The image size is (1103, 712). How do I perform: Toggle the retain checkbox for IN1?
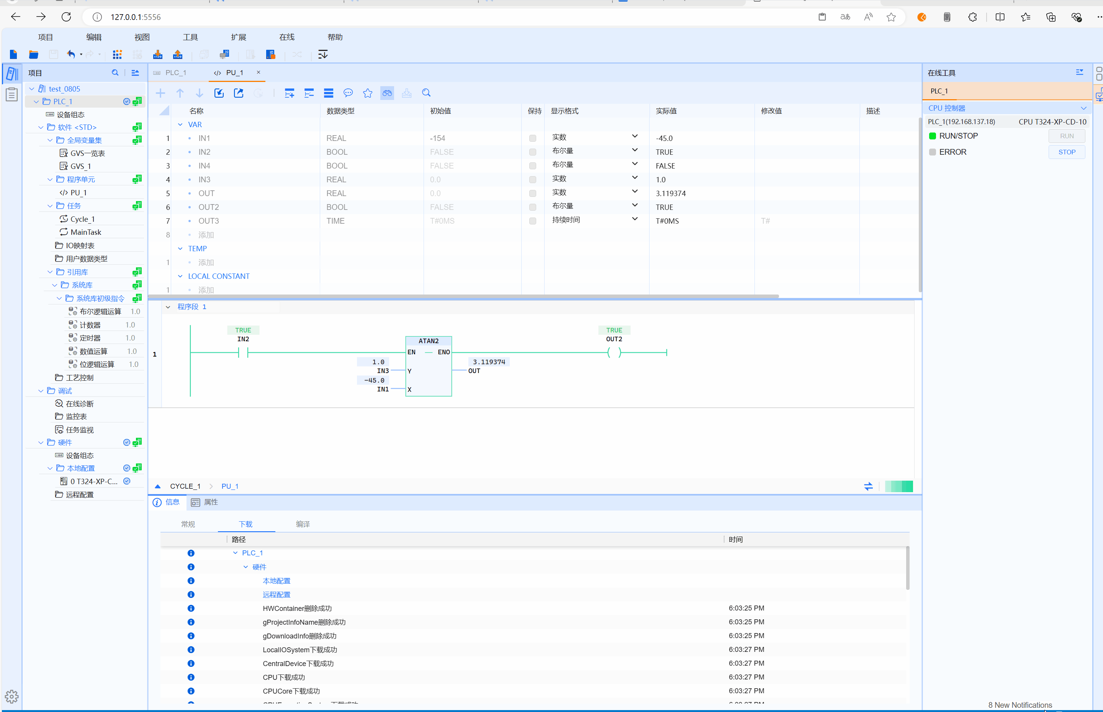coord(533,138)
